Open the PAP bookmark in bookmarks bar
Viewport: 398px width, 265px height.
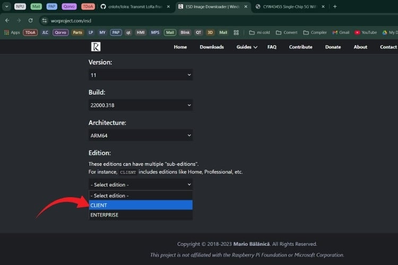click(116, 32)
